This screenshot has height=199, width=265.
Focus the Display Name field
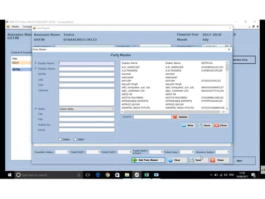(86, 69)
